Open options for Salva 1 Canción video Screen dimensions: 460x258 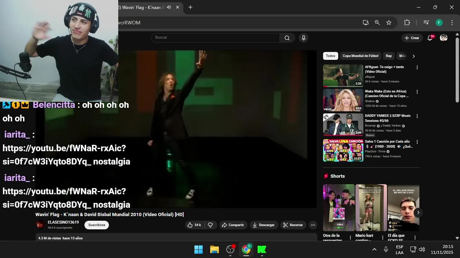(417, 142)
